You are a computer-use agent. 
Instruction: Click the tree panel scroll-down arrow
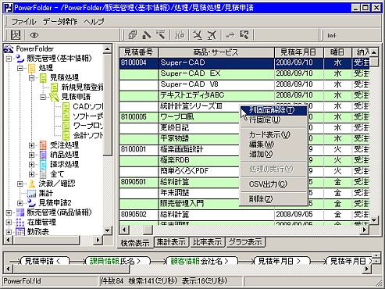pyautogui.click(x=107, y=230)
